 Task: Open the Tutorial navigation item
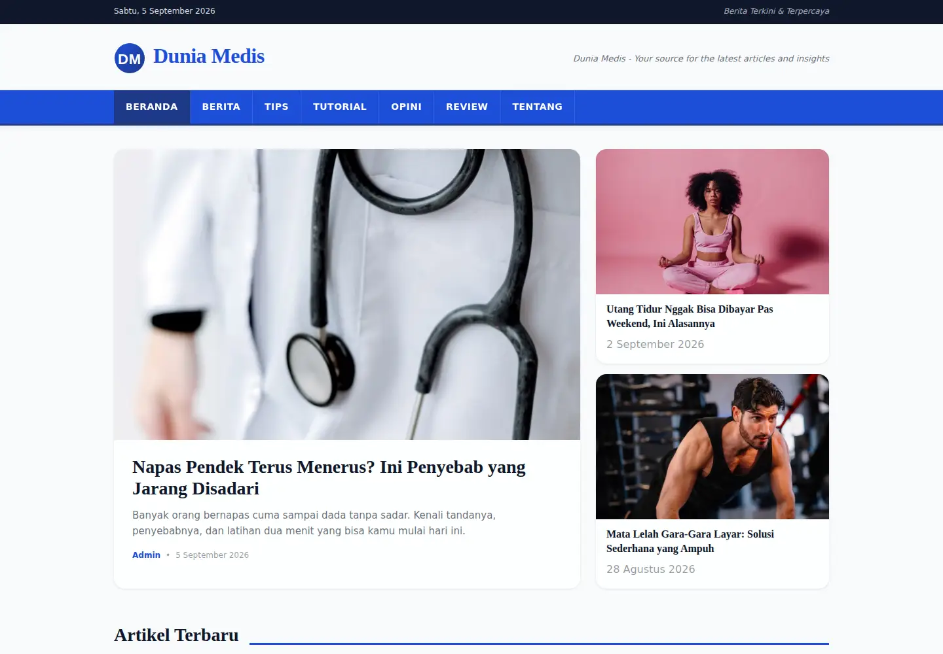coord(340,107)
